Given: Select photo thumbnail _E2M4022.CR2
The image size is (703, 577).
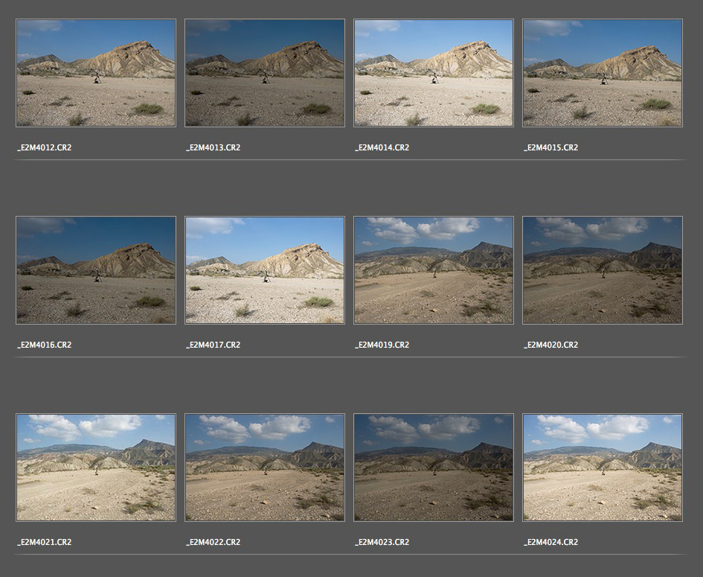Looking at the screenshot, I should [265, 468].
